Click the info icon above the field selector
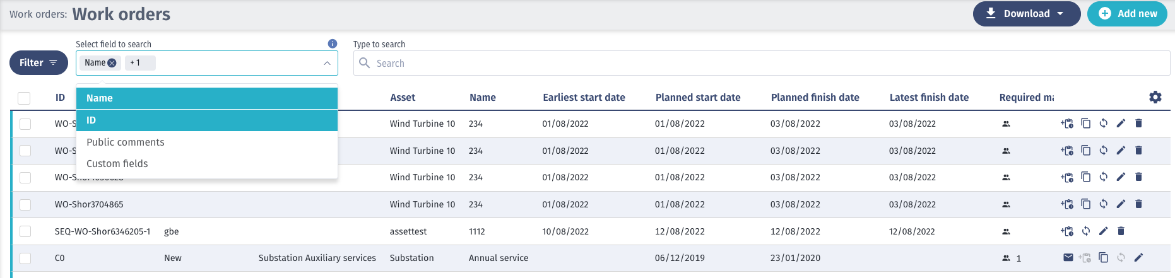Image resolution: width=1175 pixels, height=278 pixels. tap(333, 43)
